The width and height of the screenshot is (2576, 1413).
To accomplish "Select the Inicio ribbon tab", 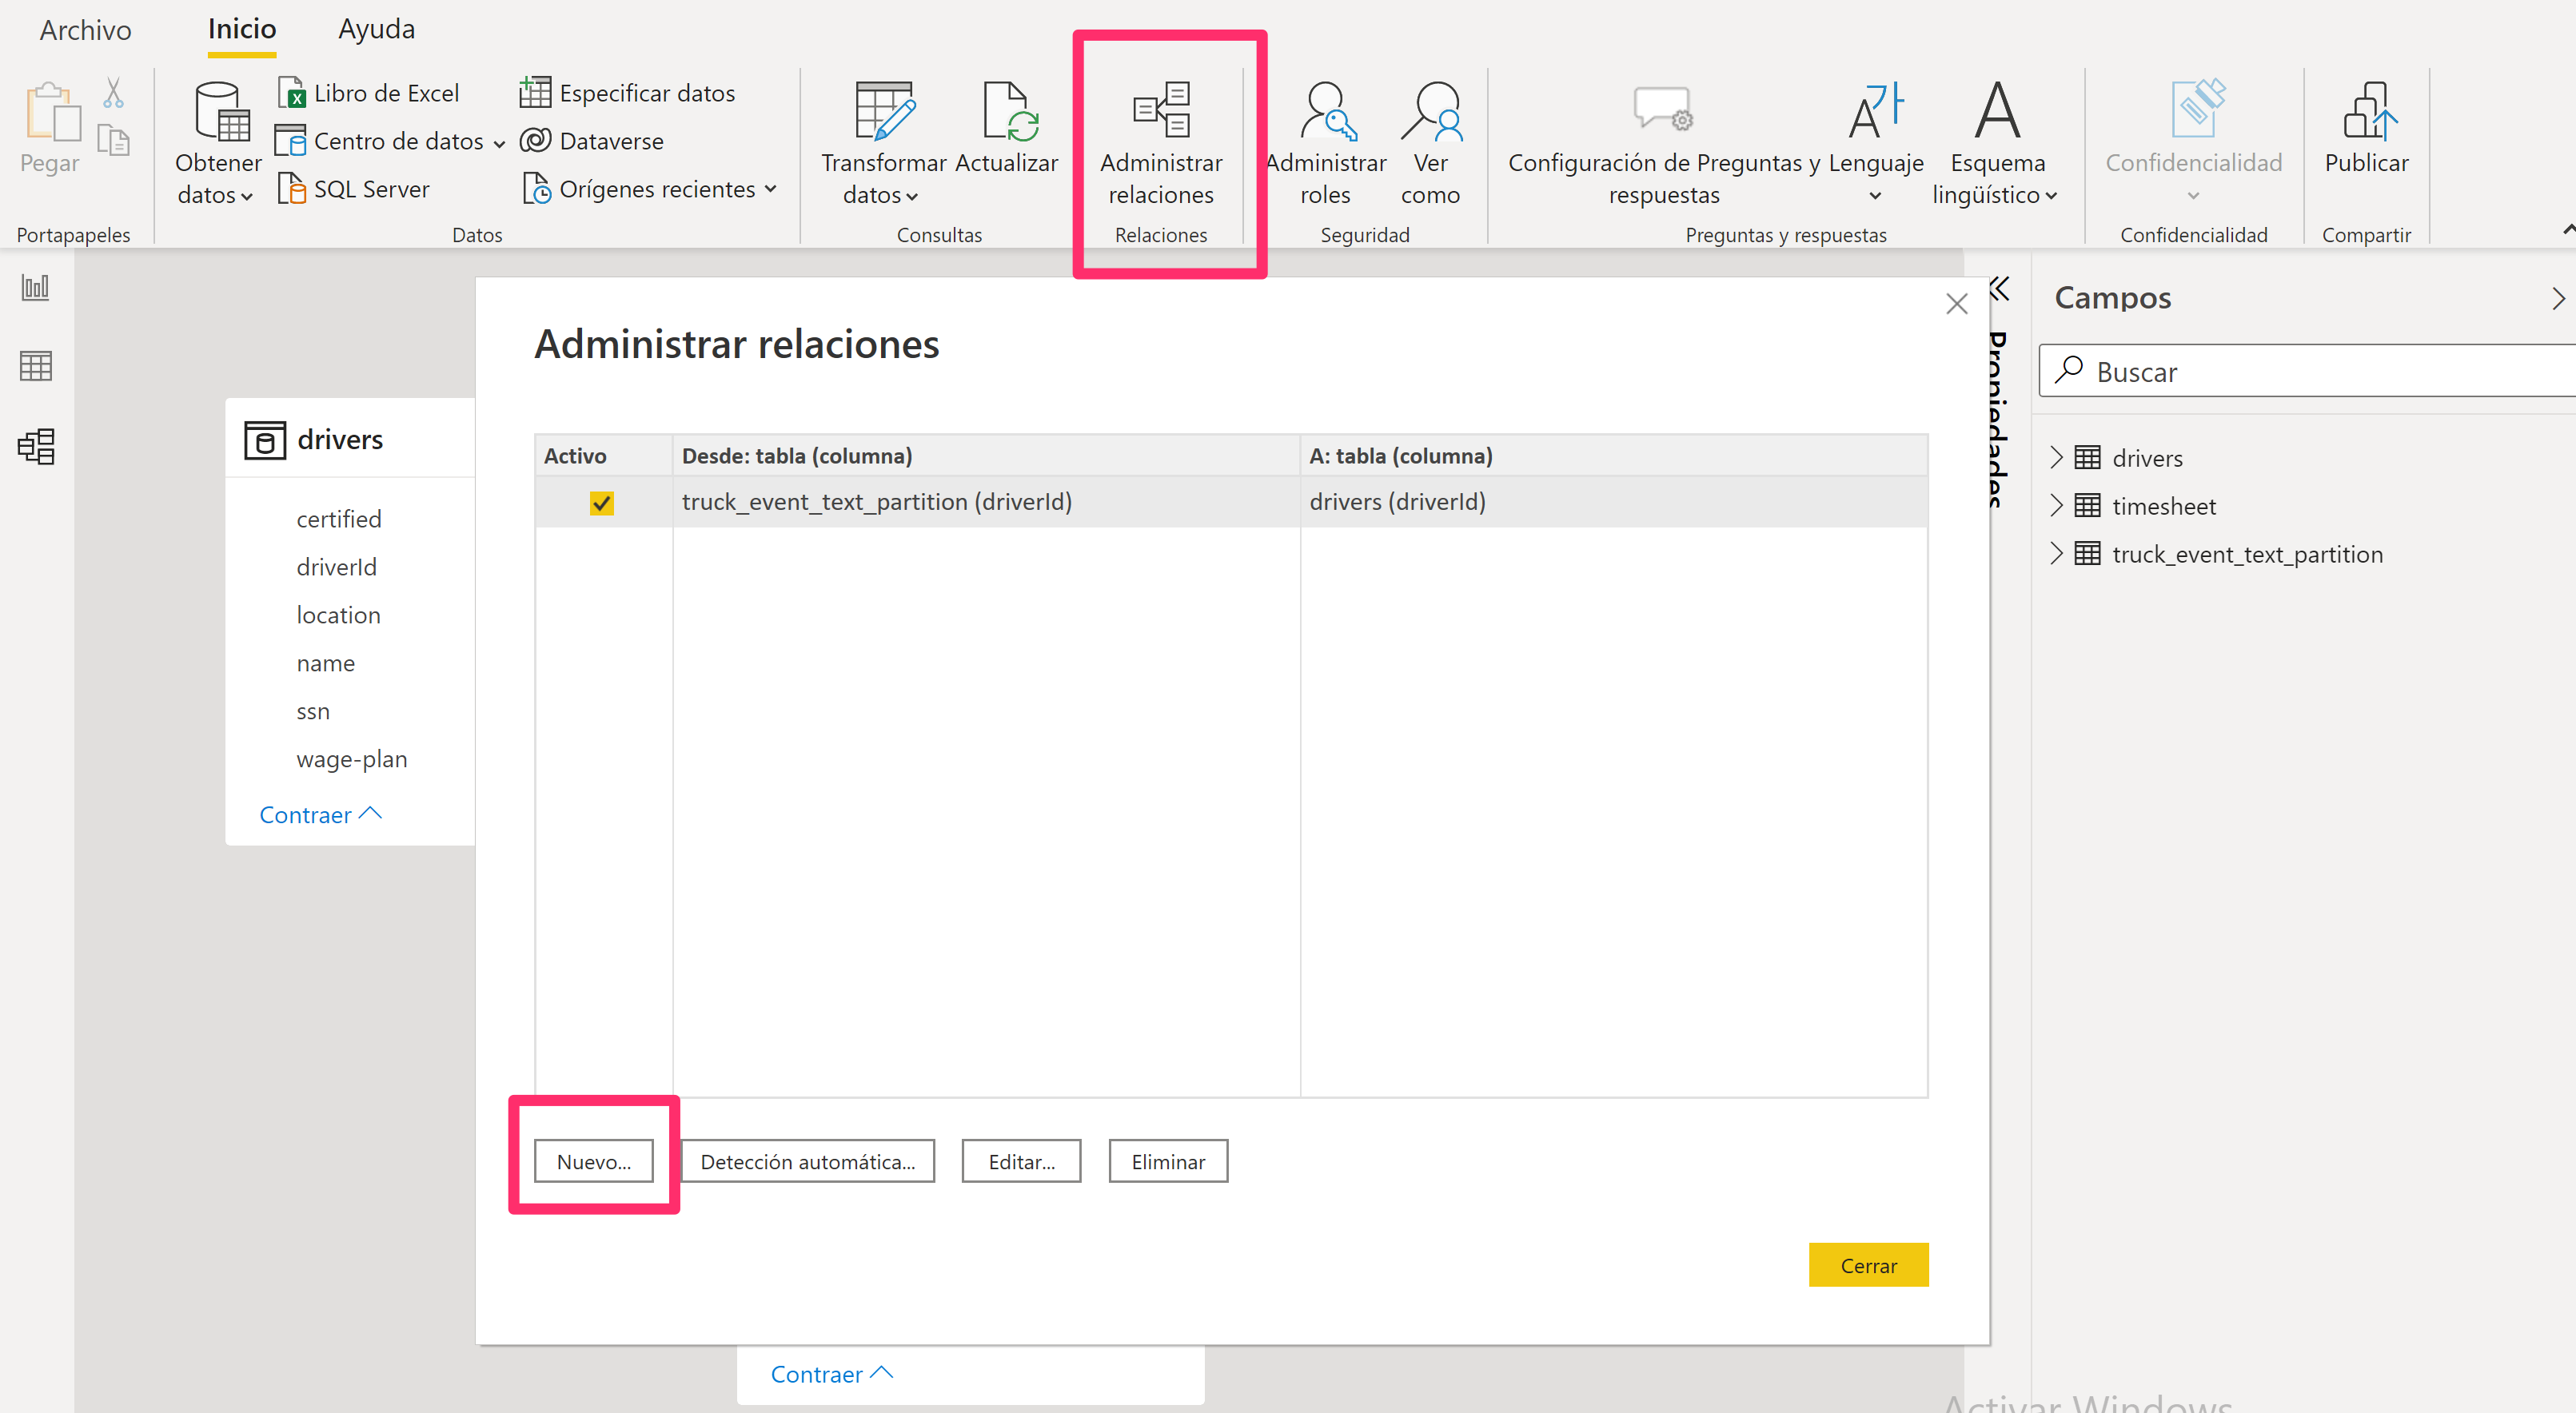I will (242, 30).
